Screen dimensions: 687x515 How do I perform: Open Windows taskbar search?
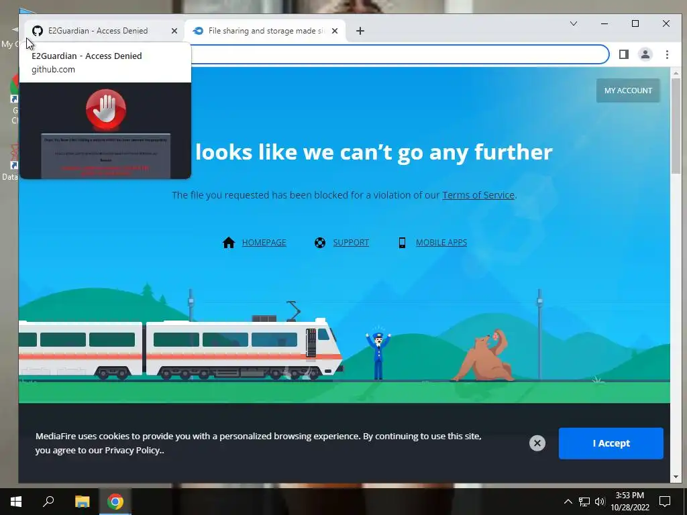click(48, 502)
